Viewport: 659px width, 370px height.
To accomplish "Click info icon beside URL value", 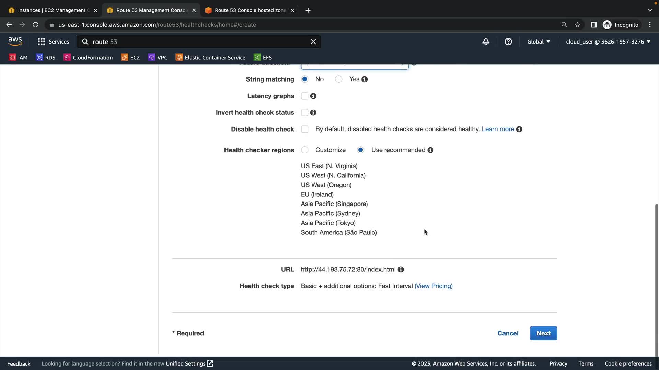I will coord(401,270).
